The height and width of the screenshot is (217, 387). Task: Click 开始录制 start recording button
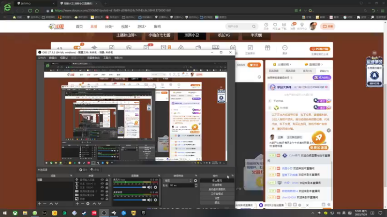pos(217,185)
